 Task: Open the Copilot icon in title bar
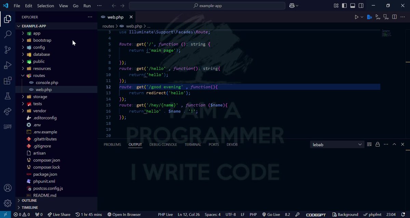(292, 6)
